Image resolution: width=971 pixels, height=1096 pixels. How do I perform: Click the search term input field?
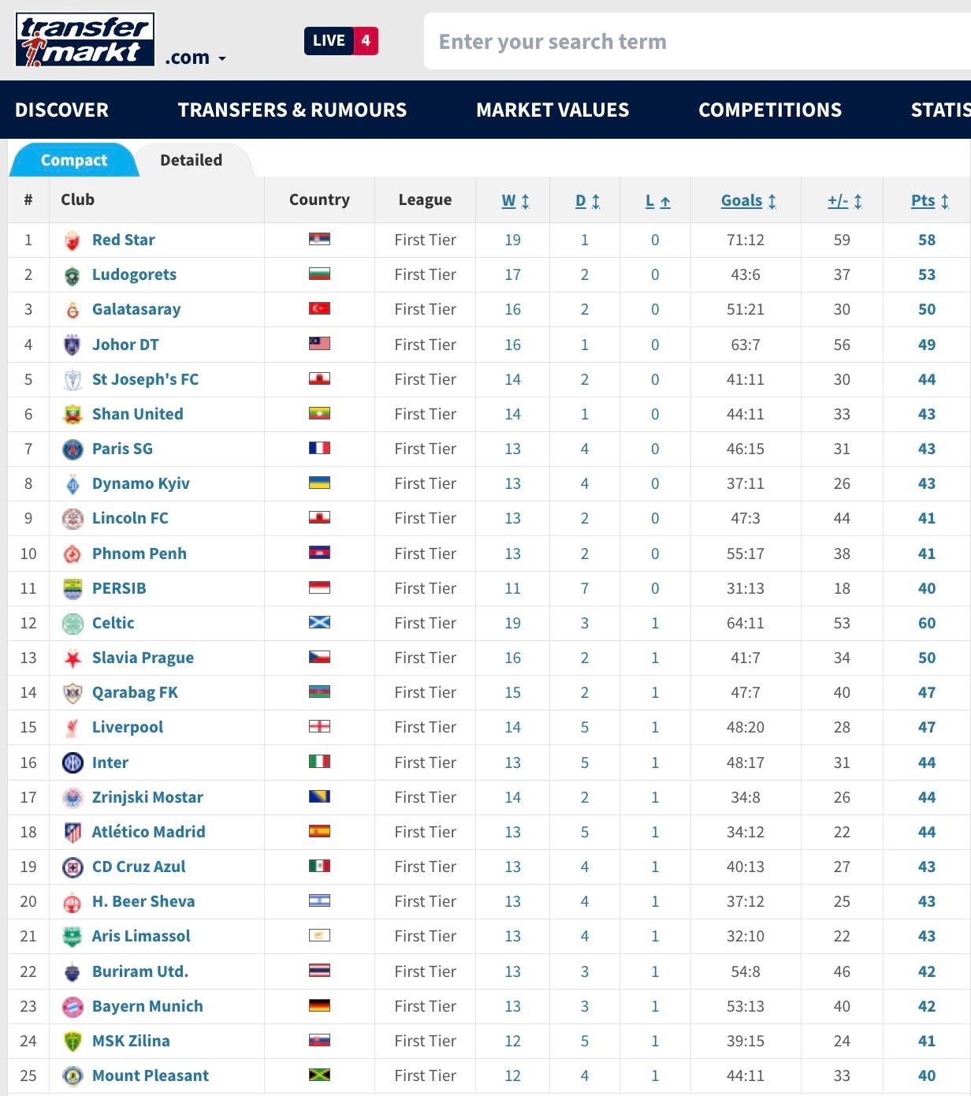pyautogui.click(x=698, y=41)
